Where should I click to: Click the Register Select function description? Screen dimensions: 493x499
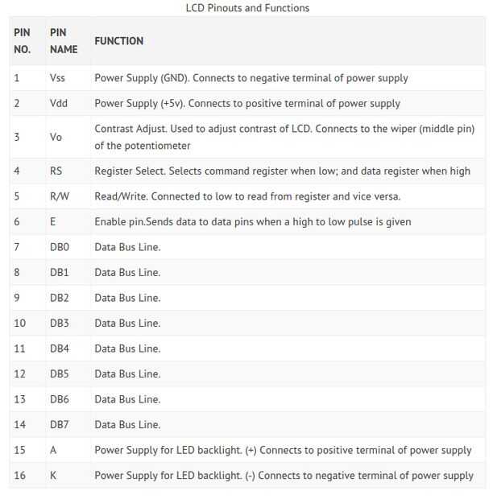pos(282,171)
